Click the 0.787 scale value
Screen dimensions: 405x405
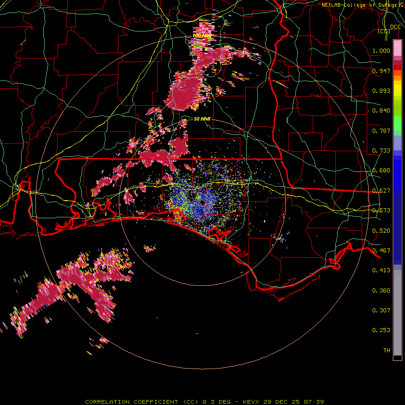(381, 130)
